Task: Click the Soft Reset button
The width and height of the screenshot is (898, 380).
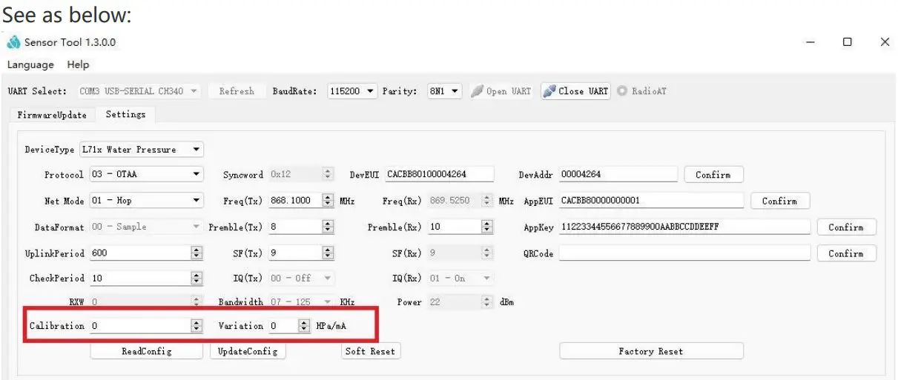Action: [x=372, y=351]
